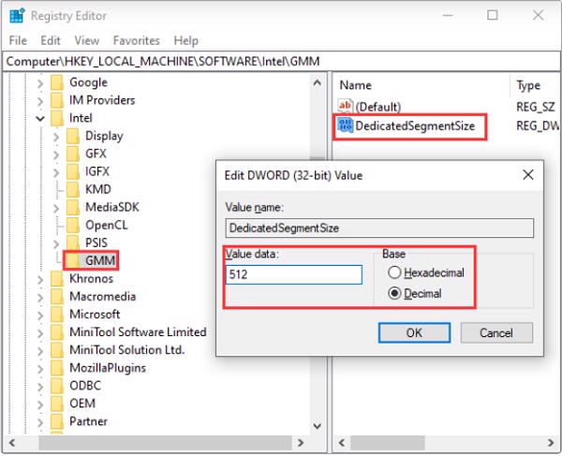Select the Hexadecimal base option

pyautogui.click(x=394, y=272)
